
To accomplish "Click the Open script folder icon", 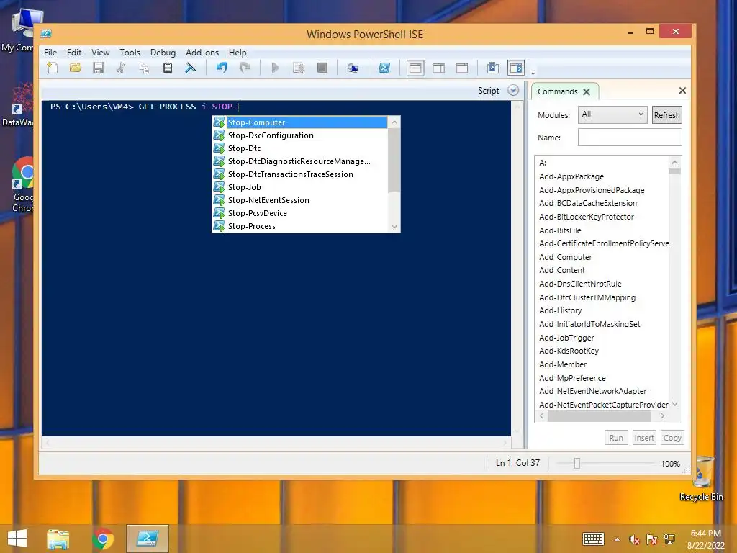I will point(75,68).
